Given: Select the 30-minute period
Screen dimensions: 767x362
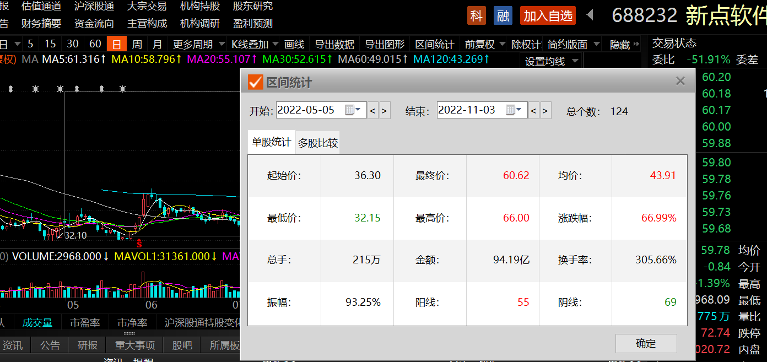Looking at the screenshot, I should coord(73,44).
